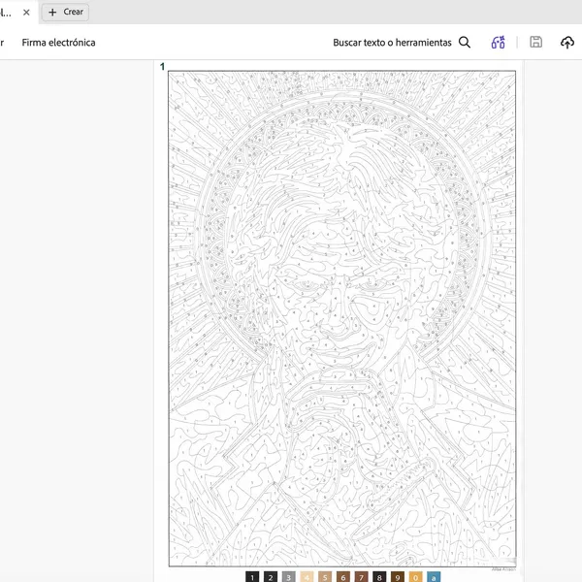
Task: Select reddish-brown swatch number 7
Action: pos(361,577)
